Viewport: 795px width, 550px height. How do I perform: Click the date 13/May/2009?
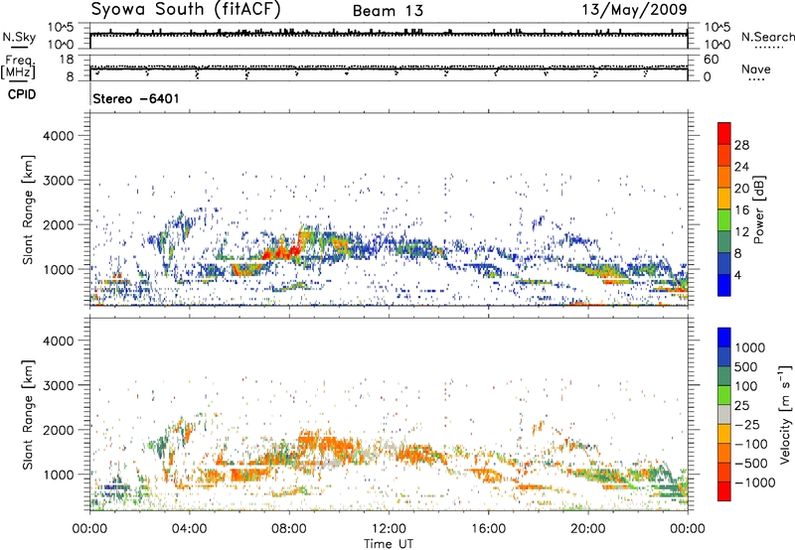tap(634, 9)
